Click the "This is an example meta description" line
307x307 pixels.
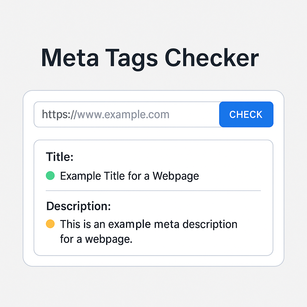tap(149, 224)
